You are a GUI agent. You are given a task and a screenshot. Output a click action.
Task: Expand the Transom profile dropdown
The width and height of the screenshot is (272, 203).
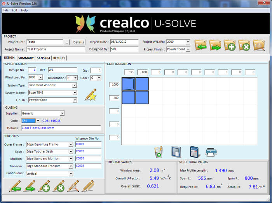(71, 166)
